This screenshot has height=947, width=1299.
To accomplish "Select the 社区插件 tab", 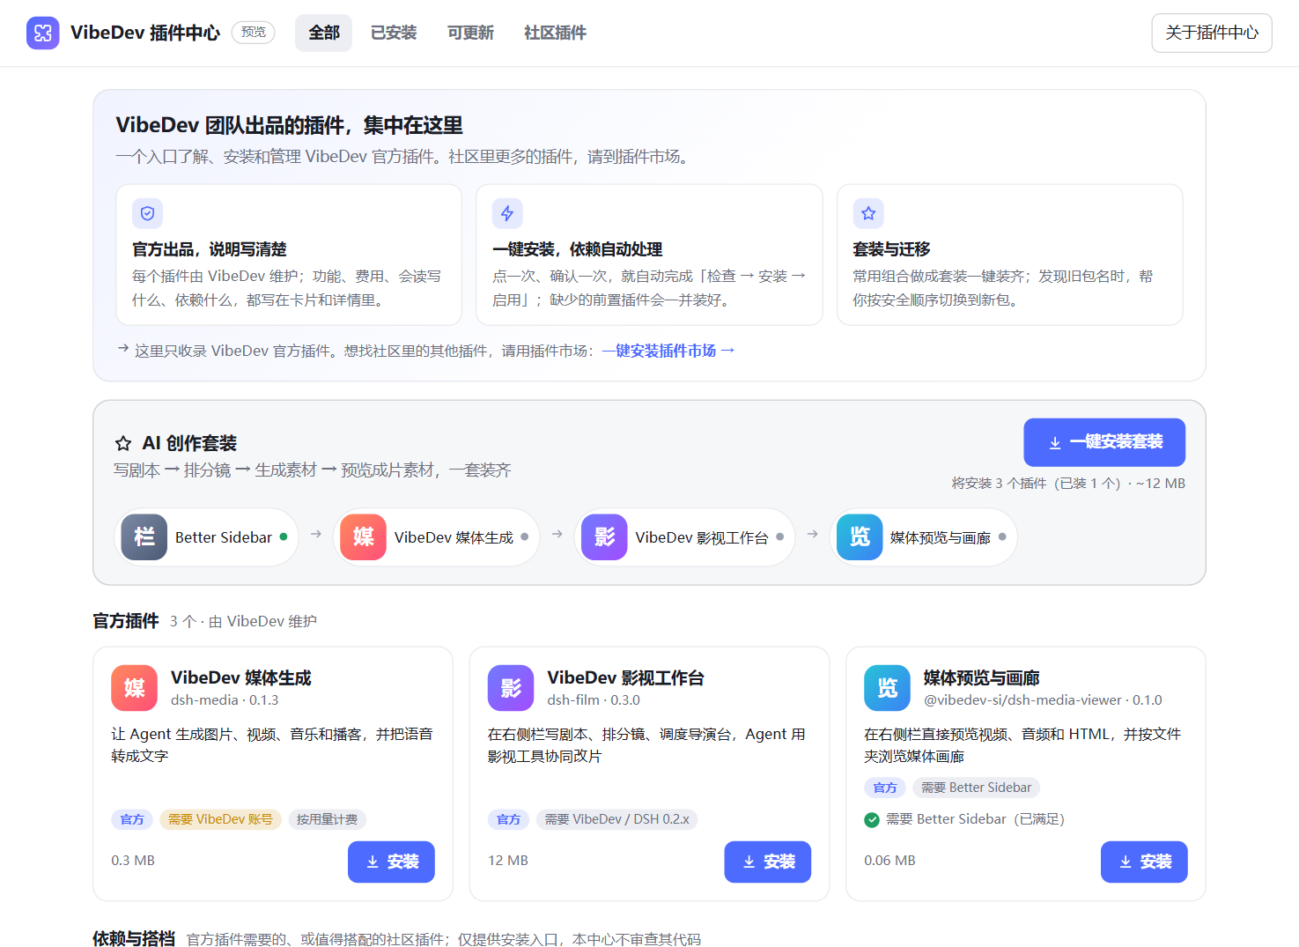I will pyautogui.click(x=555, y=33).
